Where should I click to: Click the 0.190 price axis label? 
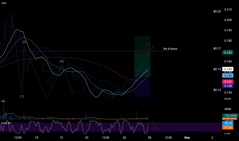pyautogui.click(x=228, y=30)
